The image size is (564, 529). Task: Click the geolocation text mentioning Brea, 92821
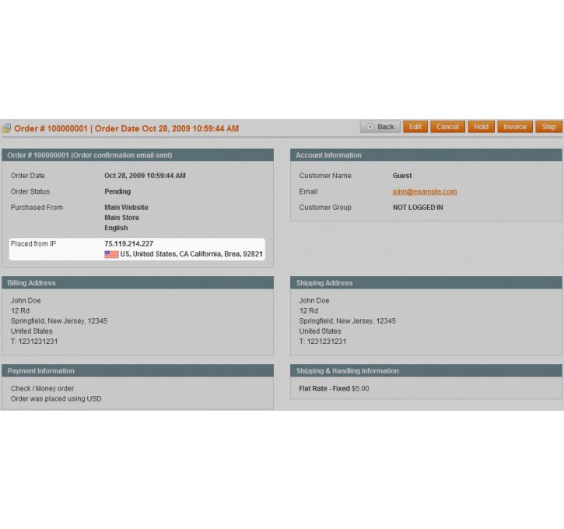191,254
